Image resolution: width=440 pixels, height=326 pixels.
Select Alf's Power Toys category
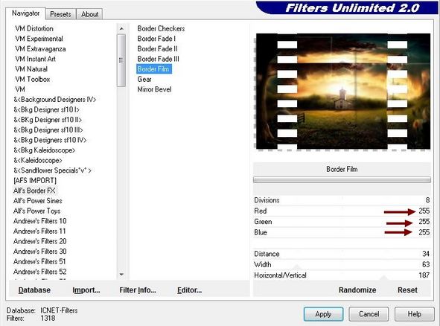[x=36, y=211]
